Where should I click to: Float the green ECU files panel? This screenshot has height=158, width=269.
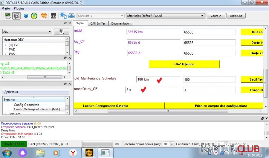65,58
